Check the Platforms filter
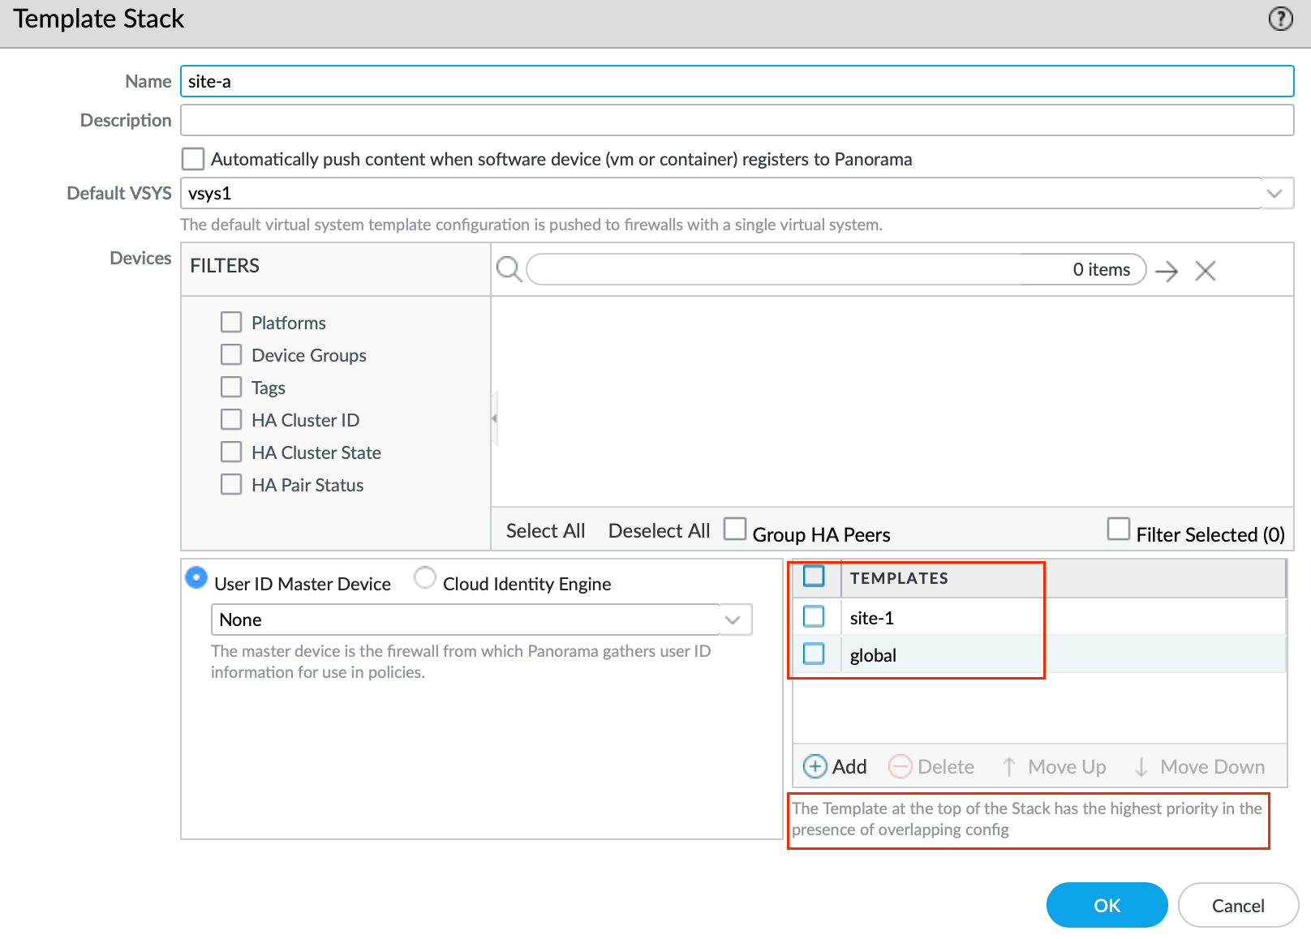Viewport: 1311px width, 939px height. [231, 323]
